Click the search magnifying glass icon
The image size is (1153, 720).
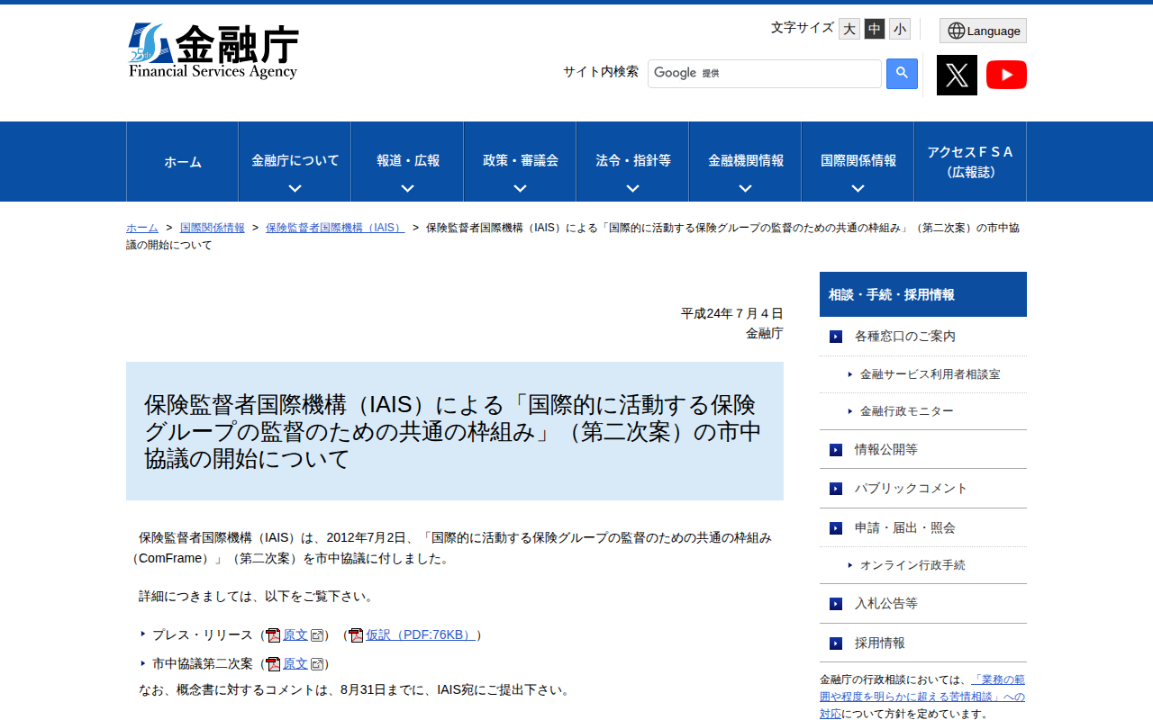pyautogui.click(x=902, y=73)
